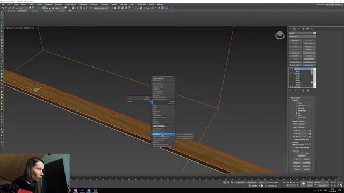Click the Play Animation button
The width and height of the screenshot is (344, 193).
[x=291, y=182]
